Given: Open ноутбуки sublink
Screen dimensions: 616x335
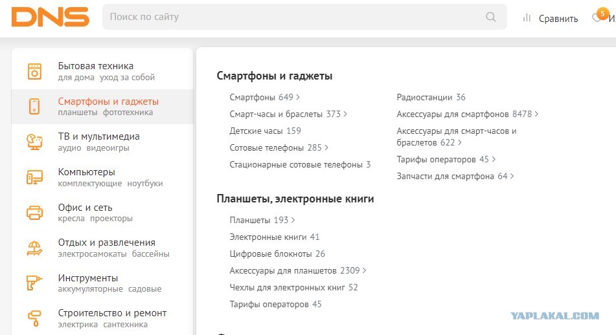Looking at the screenshot, I should point(144,183).
